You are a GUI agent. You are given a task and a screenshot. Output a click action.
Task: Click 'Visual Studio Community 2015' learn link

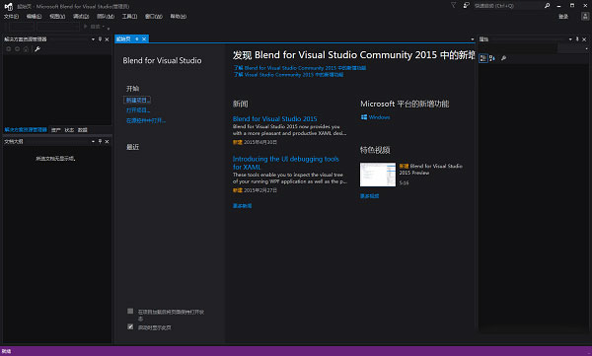coord(288,75)
